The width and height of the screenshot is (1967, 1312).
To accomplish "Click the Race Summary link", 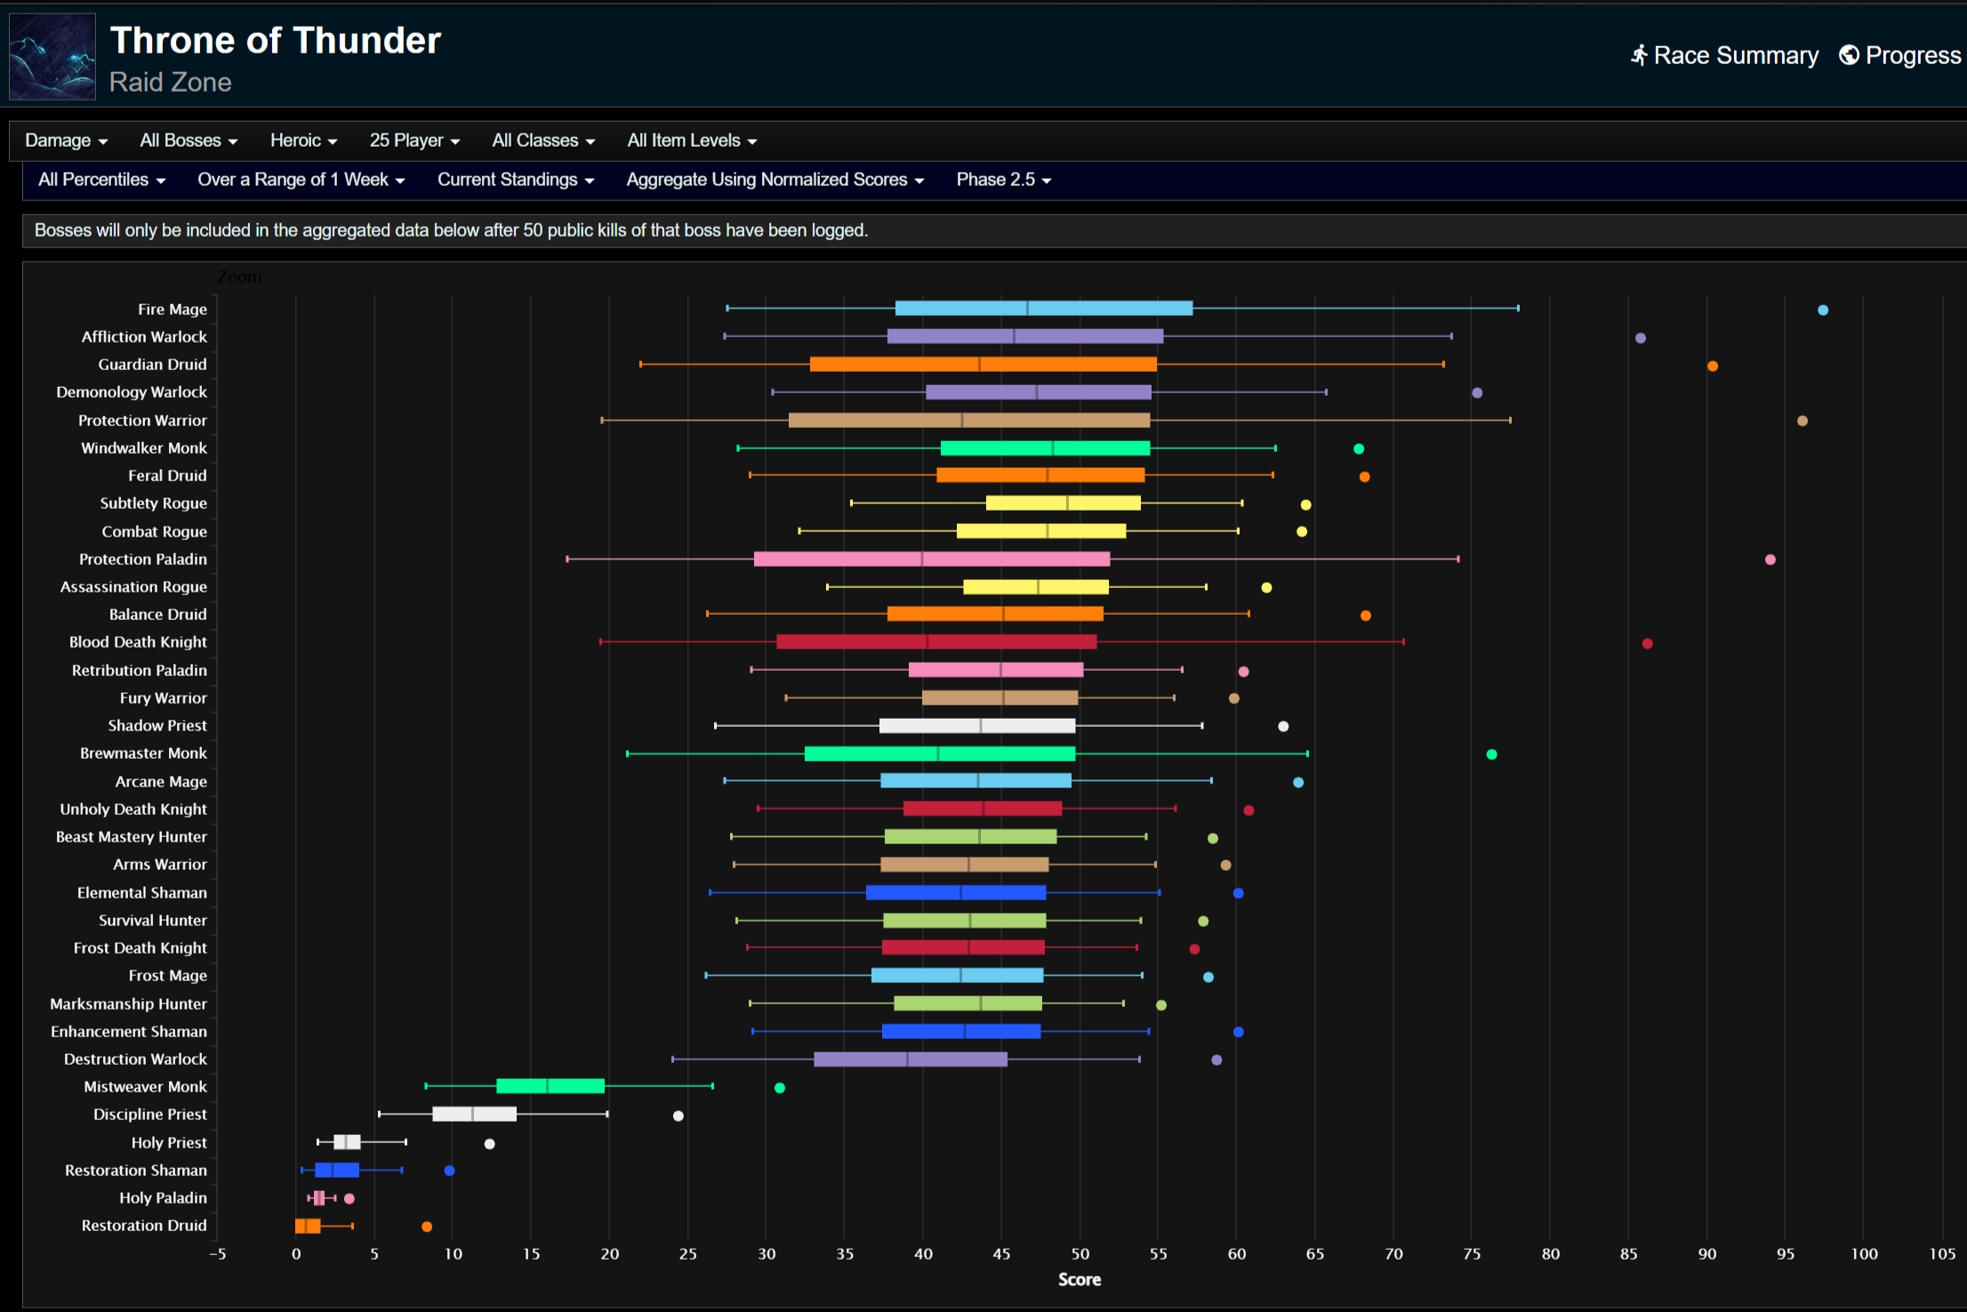I will pyautogui.click(x=1735, y=55).
